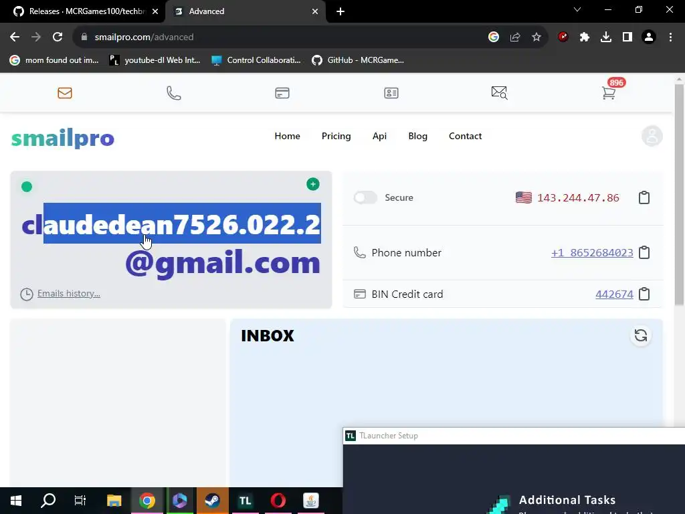685x514 pixels.
Task: Open the Contact page
Action: click(466, 136)
